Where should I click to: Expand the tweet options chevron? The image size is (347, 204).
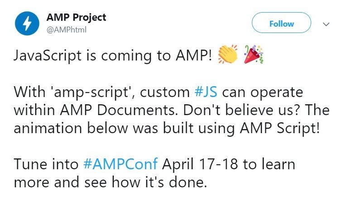coord(325,24)
